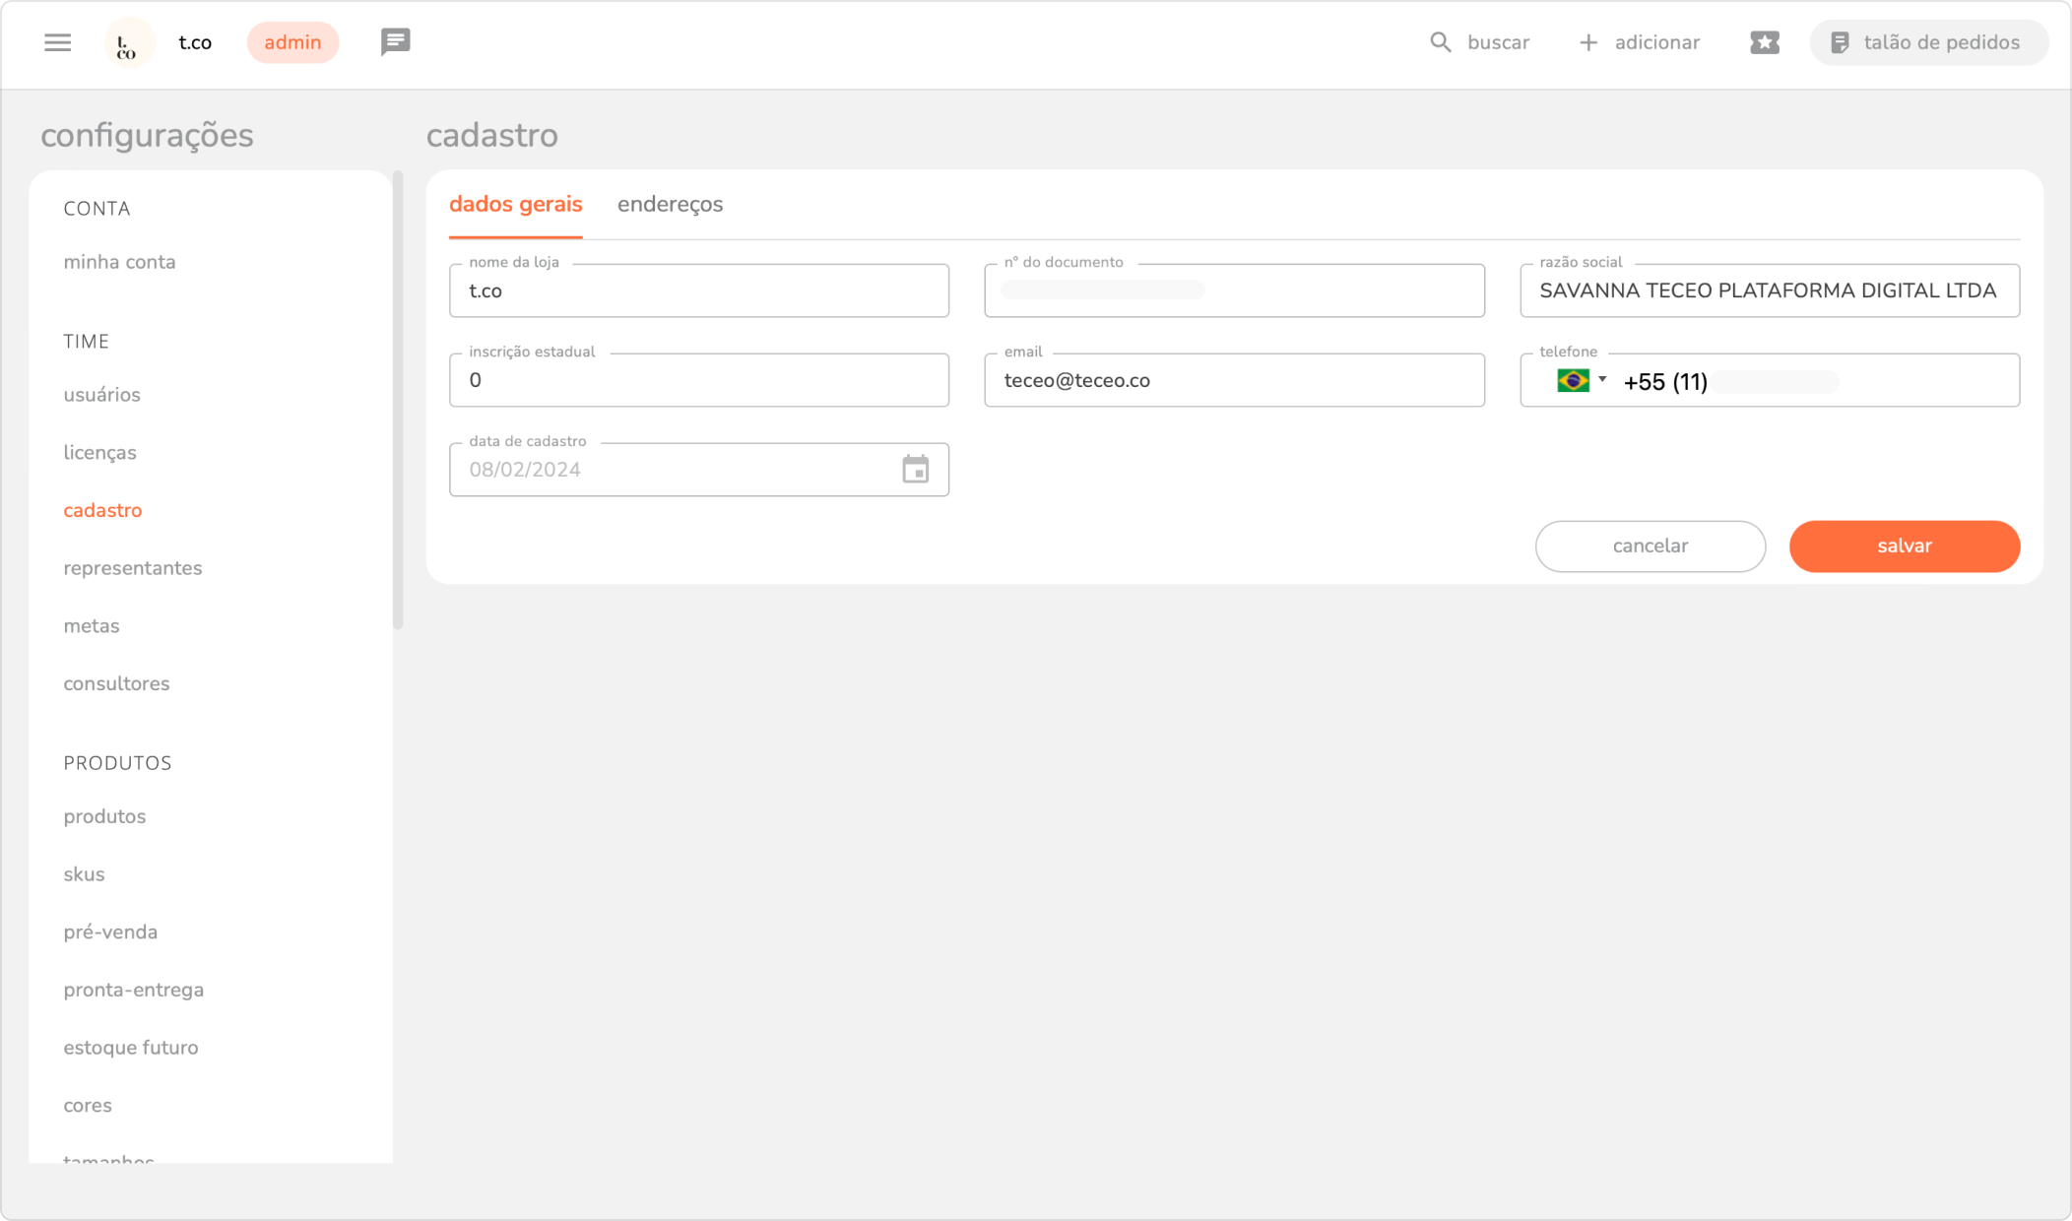Open talão de pedidos

(x=1927, y=42)
